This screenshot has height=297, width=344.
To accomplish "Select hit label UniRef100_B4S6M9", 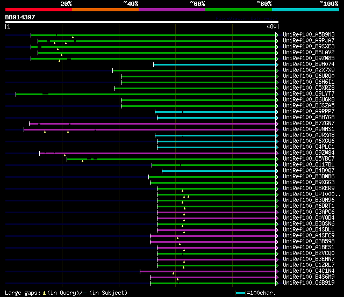I will (309, 277).
